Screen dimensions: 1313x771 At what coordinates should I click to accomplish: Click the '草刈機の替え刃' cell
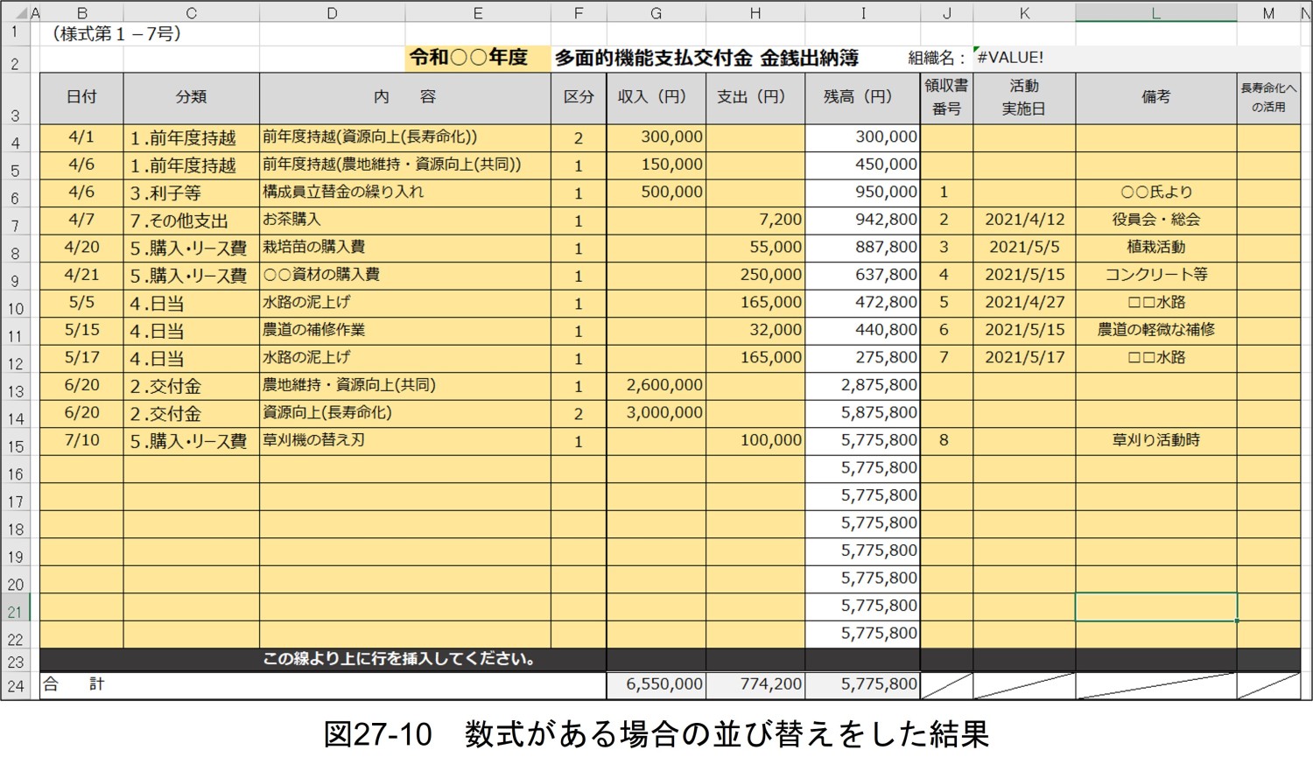405,441
